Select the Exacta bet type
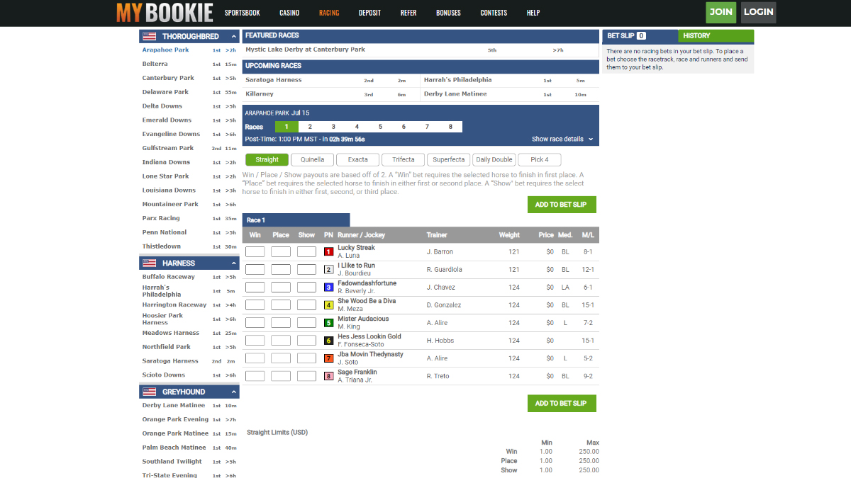Screen dimensions: 851x478 358,160
